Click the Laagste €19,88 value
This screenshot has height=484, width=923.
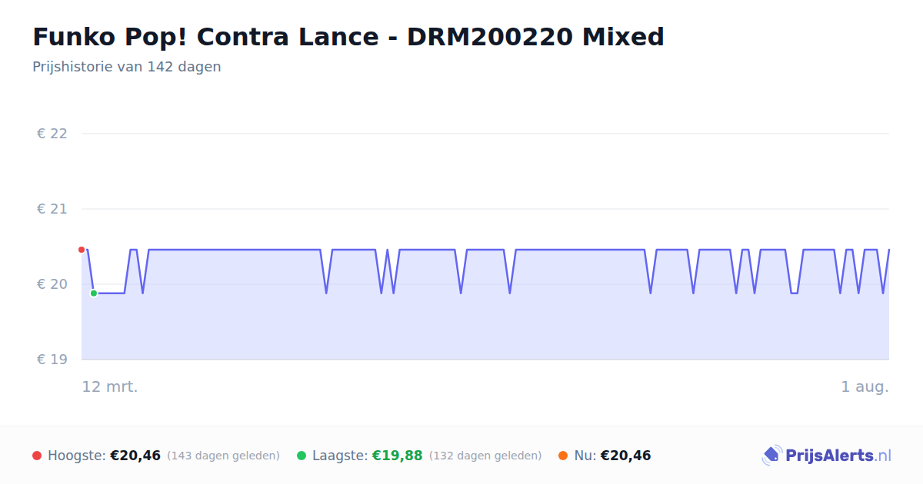coord(398,456)
